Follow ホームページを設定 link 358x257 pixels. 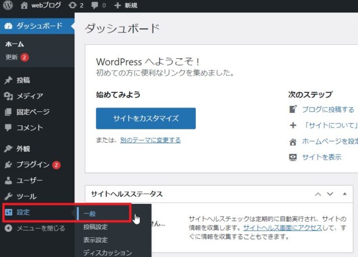coord(330,142)
